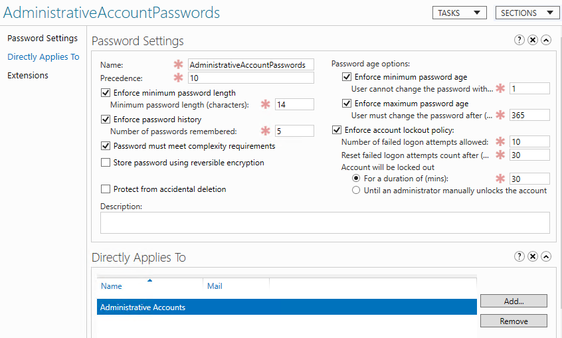Enable Protect from accidental deletion
Image resolution: width=562 pixels, height=338 pixels.
pyautogui.click(x=106, y=189)
